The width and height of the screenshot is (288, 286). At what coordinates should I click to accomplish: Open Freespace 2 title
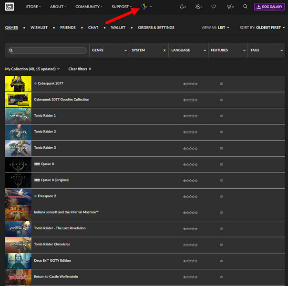pos(47,196)
